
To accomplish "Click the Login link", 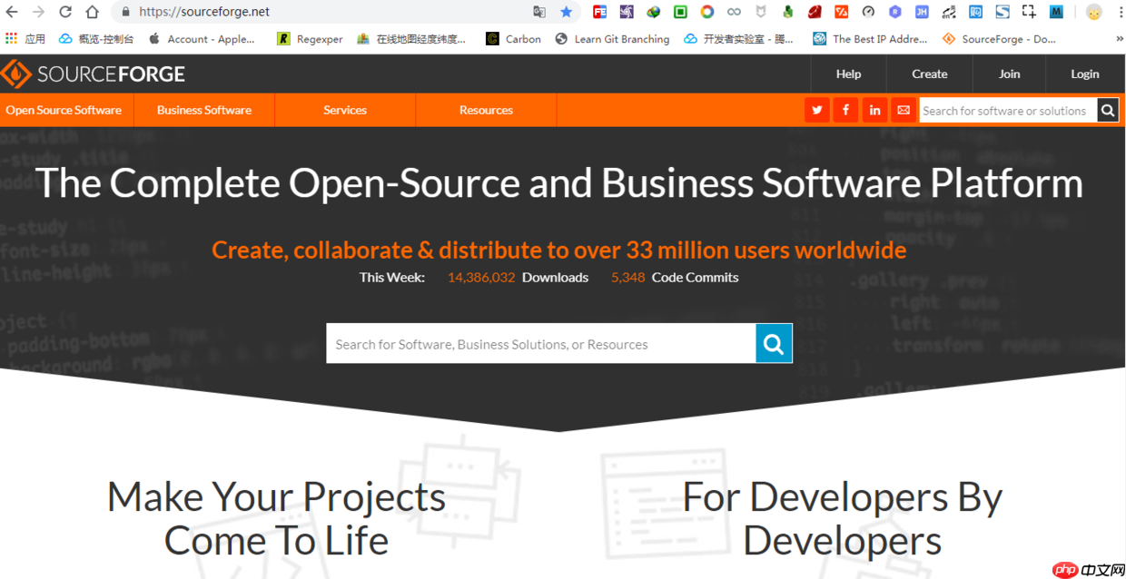I will [1084, 74].
